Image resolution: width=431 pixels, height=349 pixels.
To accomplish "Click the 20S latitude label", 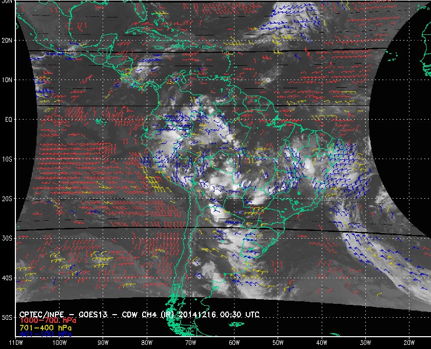I will pyautogui.click(x=7, y=199).
